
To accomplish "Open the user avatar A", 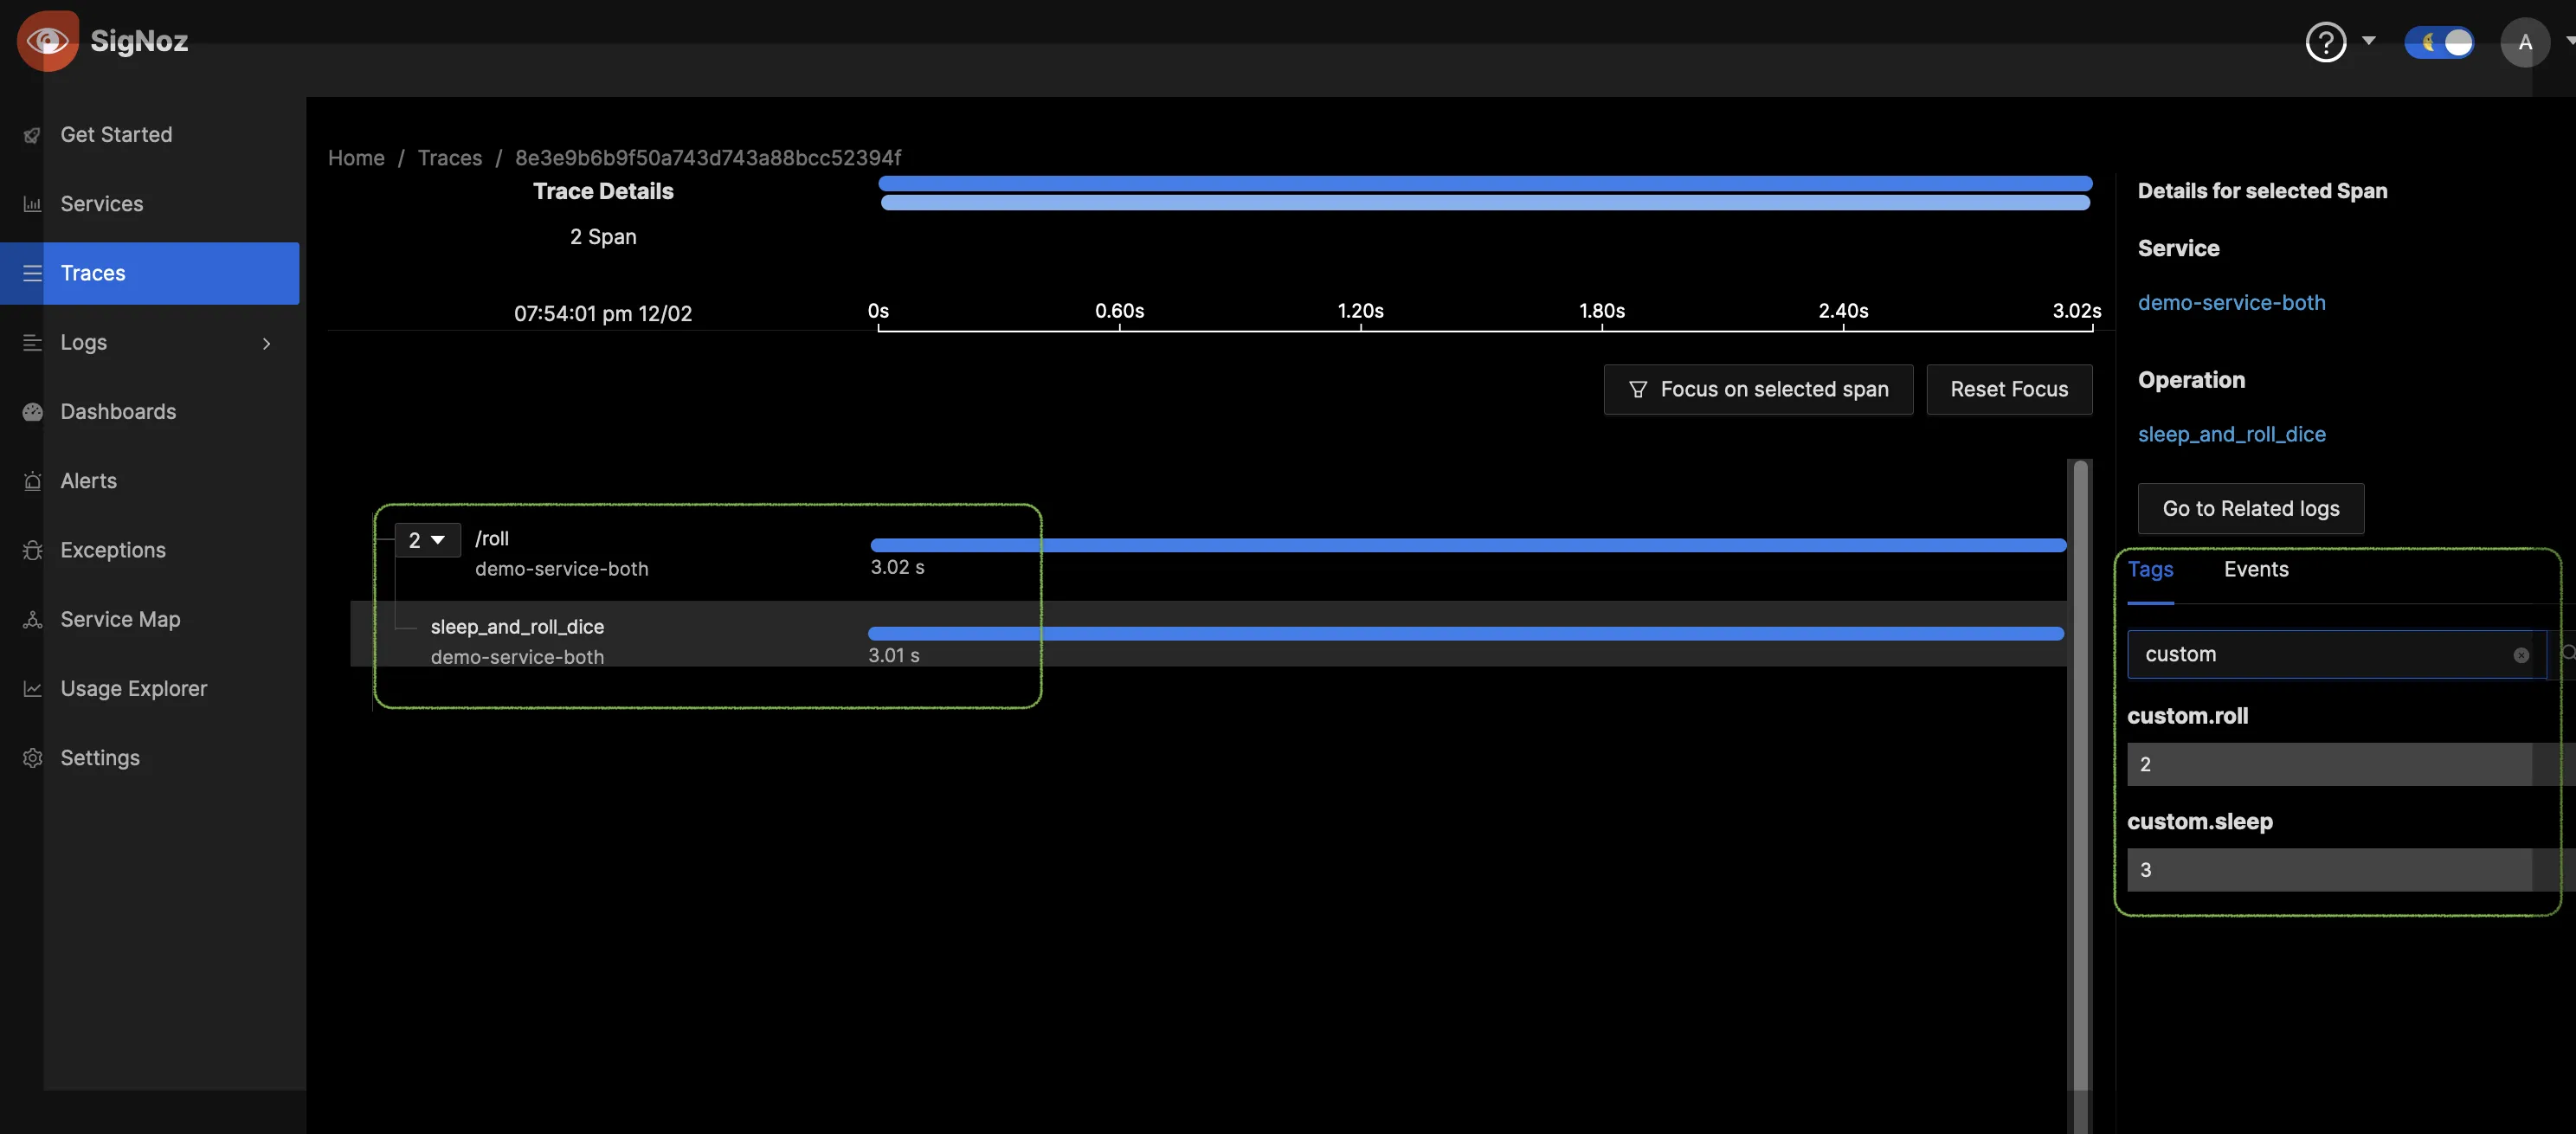I will point(2524,42).
